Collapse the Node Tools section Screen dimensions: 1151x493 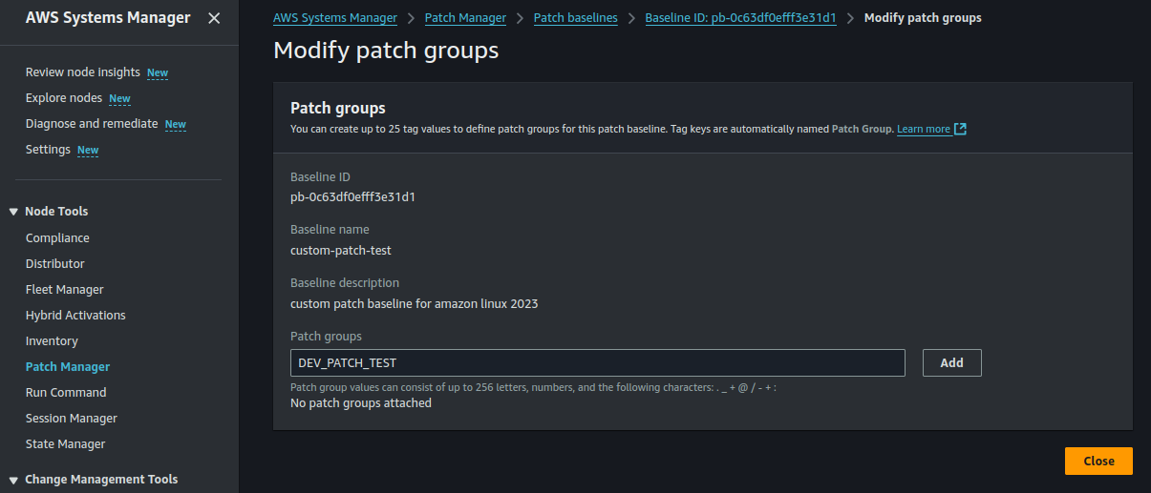click(13, 212)
